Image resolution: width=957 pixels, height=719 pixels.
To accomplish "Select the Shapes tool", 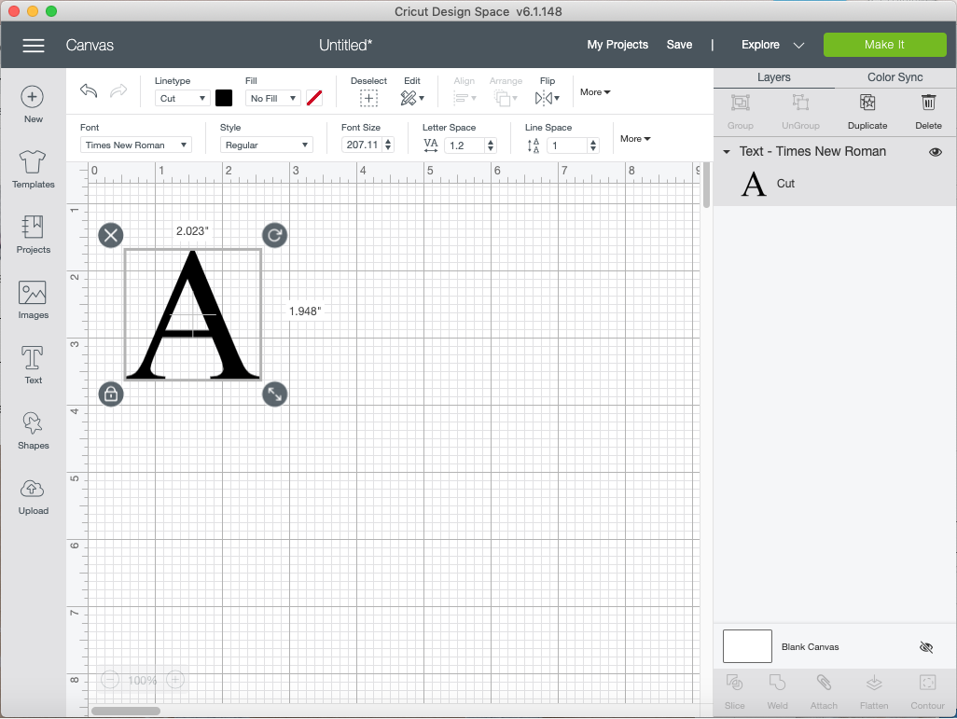I will pyautogui.click(x=33, y=431).
